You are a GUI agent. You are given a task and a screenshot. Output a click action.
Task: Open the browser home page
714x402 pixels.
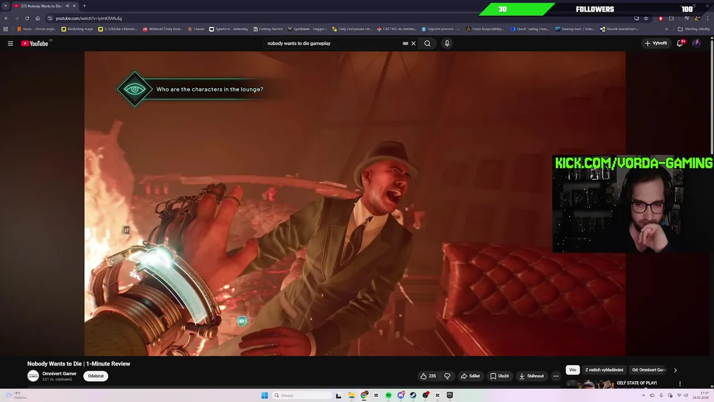37,18
